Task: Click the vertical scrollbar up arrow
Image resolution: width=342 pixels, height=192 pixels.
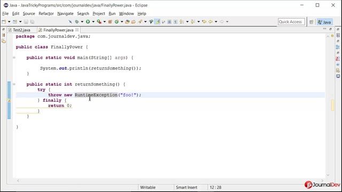Action: tap(328, 36)
